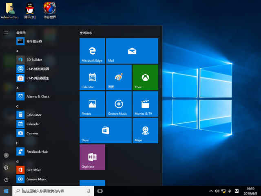Open the Photos tile
The height and width of the screenshot is (196, 261).
[92, 104]
